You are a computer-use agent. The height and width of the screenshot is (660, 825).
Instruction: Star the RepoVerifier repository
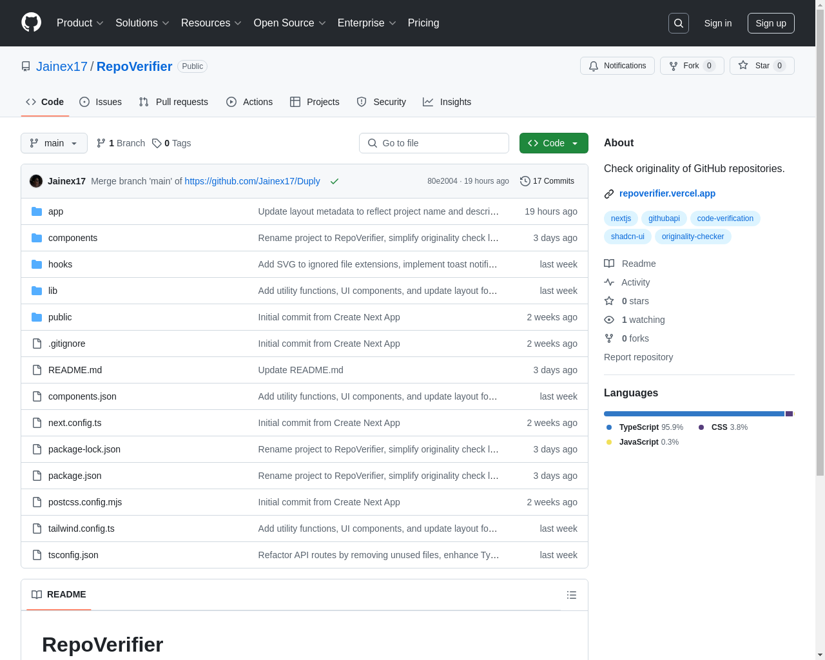click(x=762, y=66)
